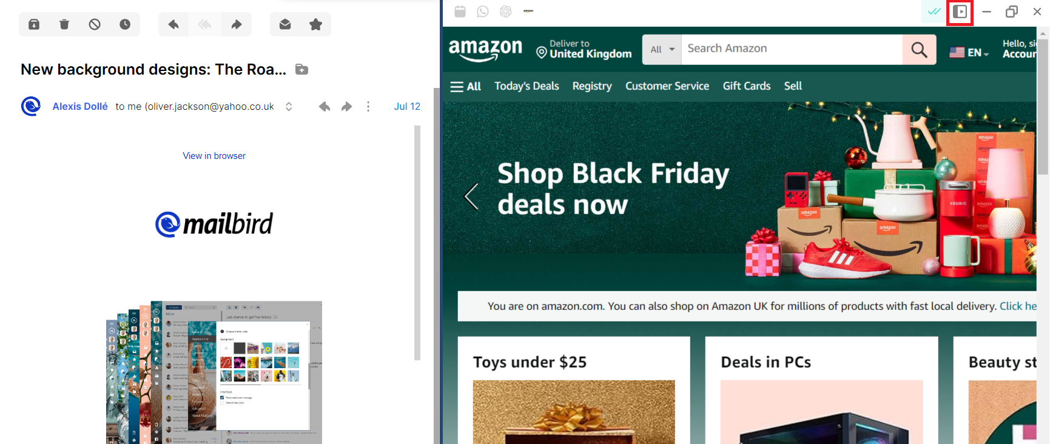Toggle the message read/unread envelope

click(x=285, y=24)
